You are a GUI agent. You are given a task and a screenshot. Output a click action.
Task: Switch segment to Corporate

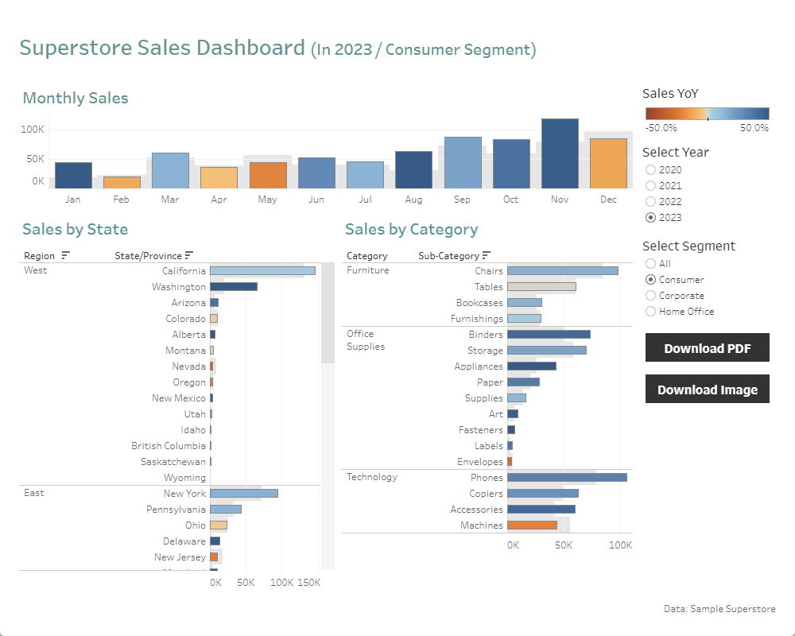(x=651, y=296)
